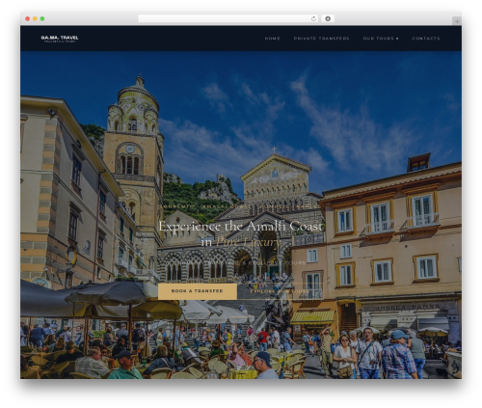Click the 'Experience the Amalfi Coast' headline
Screen dimensions: 482x408
tap(240, 227)
